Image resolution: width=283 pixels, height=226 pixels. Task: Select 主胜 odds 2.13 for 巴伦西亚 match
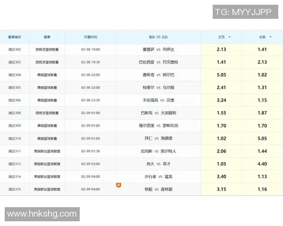262,62
